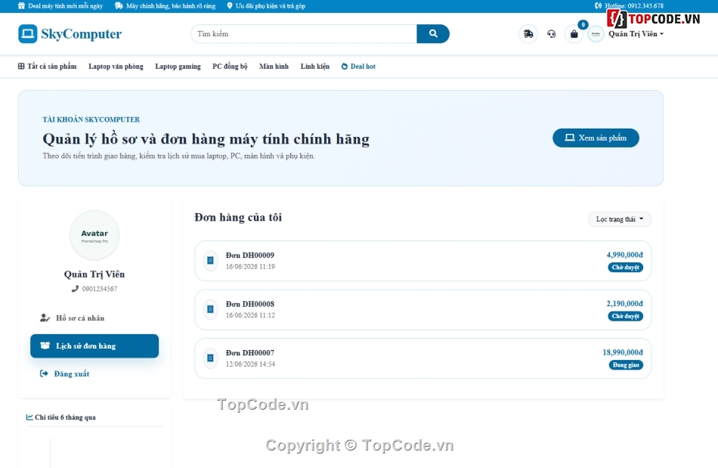Screen dimensions: 718x468
Task: Click the Đang giao badge of DH00007
Action: coord(626,365)
